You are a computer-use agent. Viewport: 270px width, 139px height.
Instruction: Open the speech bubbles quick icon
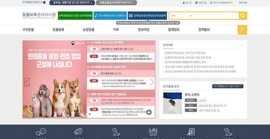click(41, 132)
